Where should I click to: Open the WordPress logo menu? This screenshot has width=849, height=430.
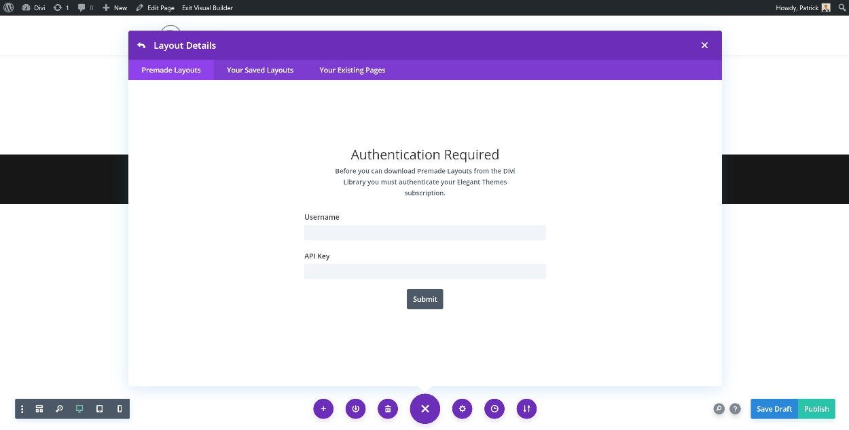[x=8, y=7]
